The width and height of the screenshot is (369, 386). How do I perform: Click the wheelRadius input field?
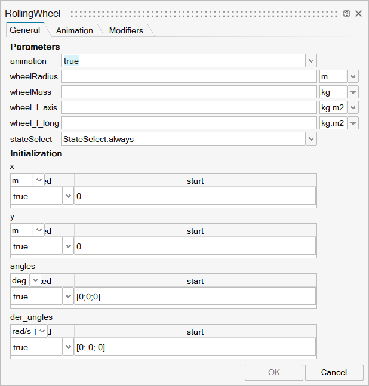188,76
